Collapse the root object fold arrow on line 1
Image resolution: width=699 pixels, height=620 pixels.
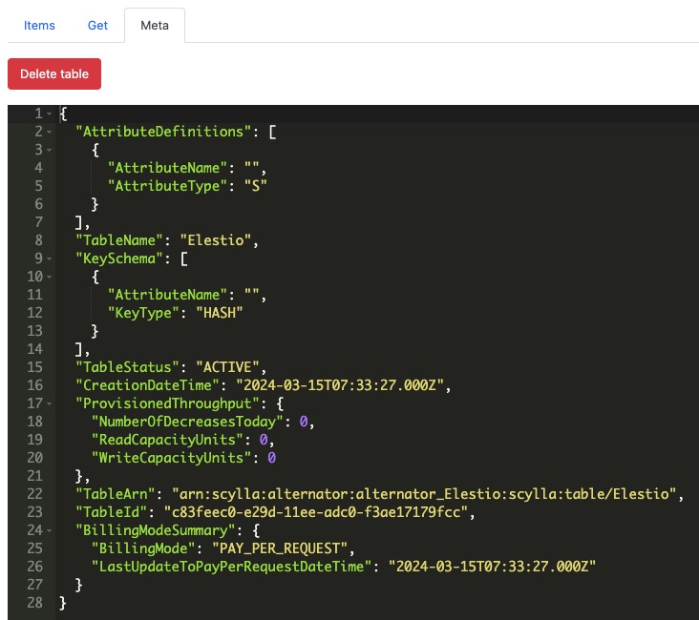pyautogui.click(x=49, y=114)
